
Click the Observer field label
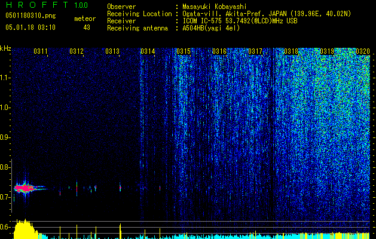121,7
